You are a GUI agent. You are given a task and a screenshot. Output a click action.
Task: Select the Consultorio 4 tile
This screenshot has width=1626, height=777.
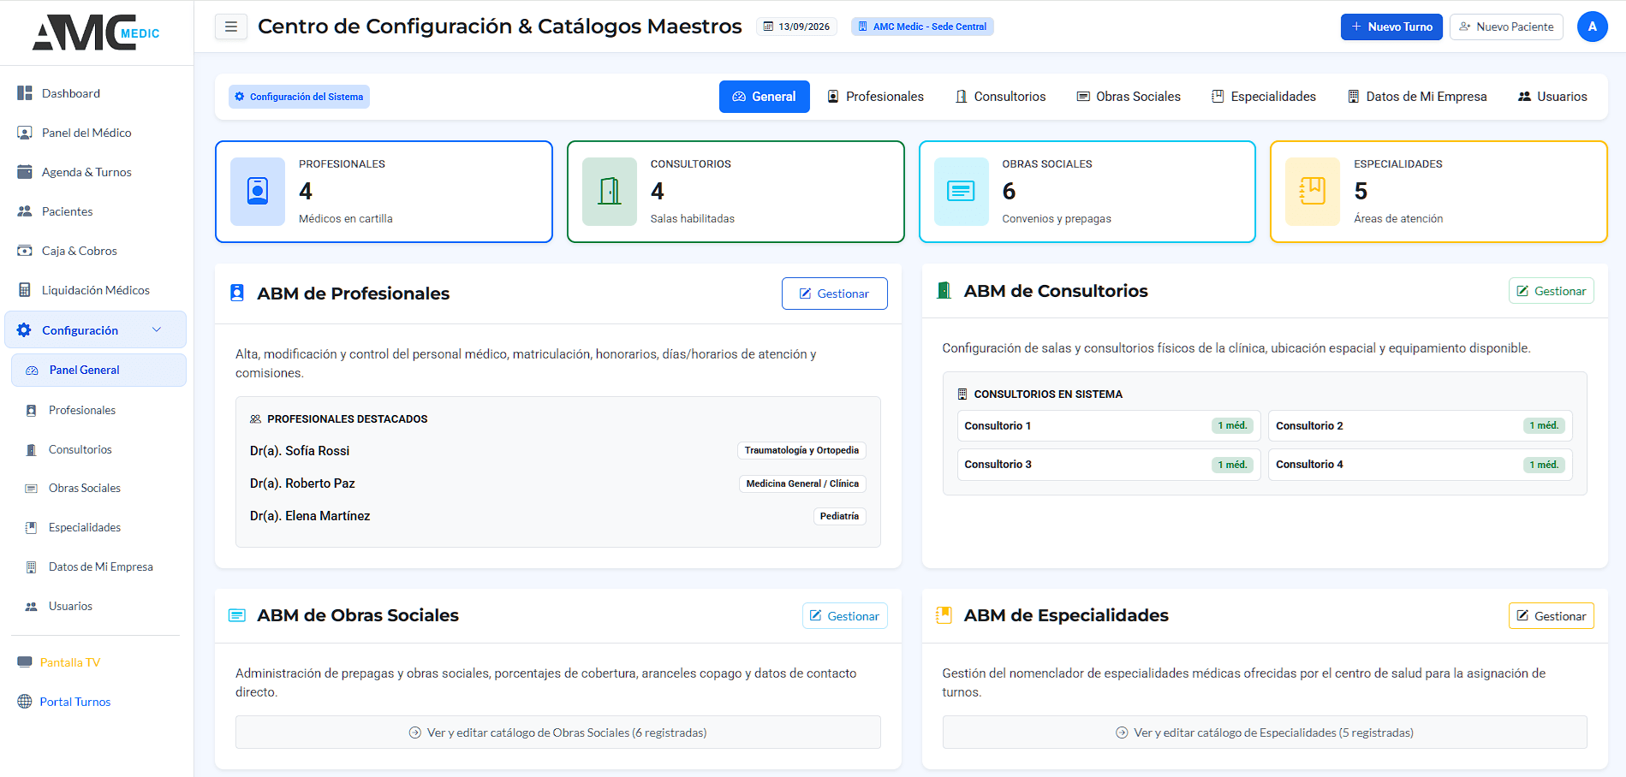1421,465
